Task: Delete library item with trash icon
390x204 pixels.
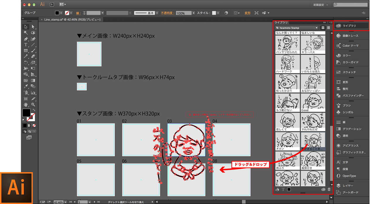Action: point(329,189)
